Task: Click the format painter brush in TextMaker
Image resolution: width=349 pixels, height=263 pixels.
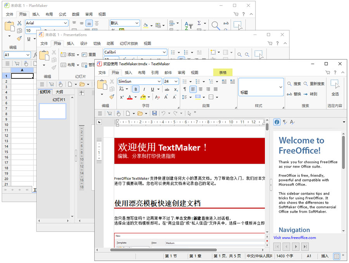Action: (x=112, y=97)
